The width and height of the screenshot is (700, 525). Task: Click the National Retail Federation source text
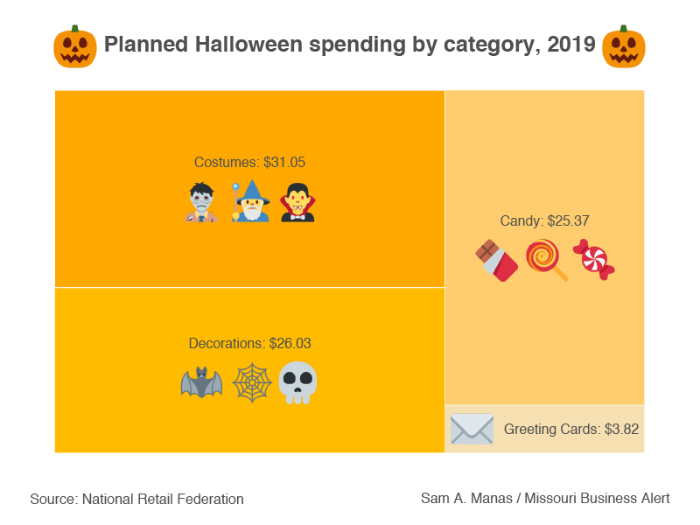coord(136,500)
